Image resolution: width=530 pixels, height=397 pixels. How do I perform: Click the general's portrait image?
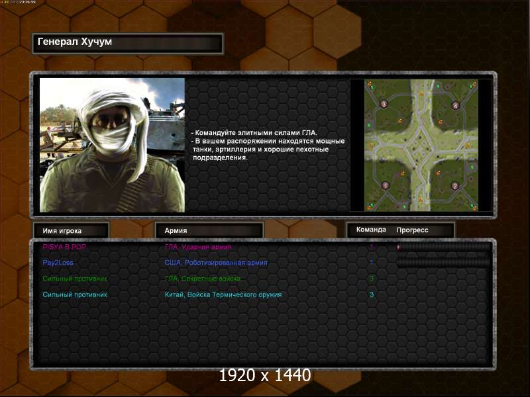coord(112,145)
